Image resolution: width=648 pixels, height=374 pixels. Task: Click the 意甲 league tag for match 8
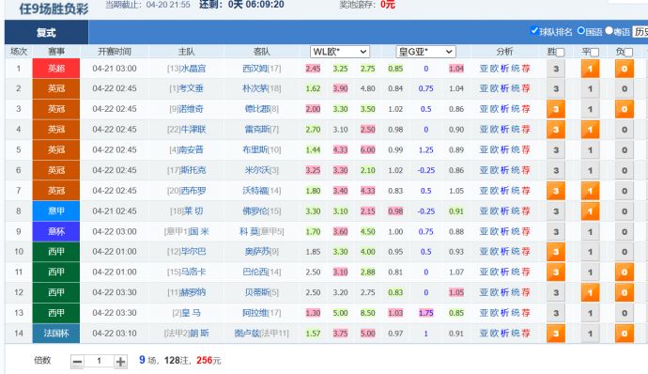[56, 211]
